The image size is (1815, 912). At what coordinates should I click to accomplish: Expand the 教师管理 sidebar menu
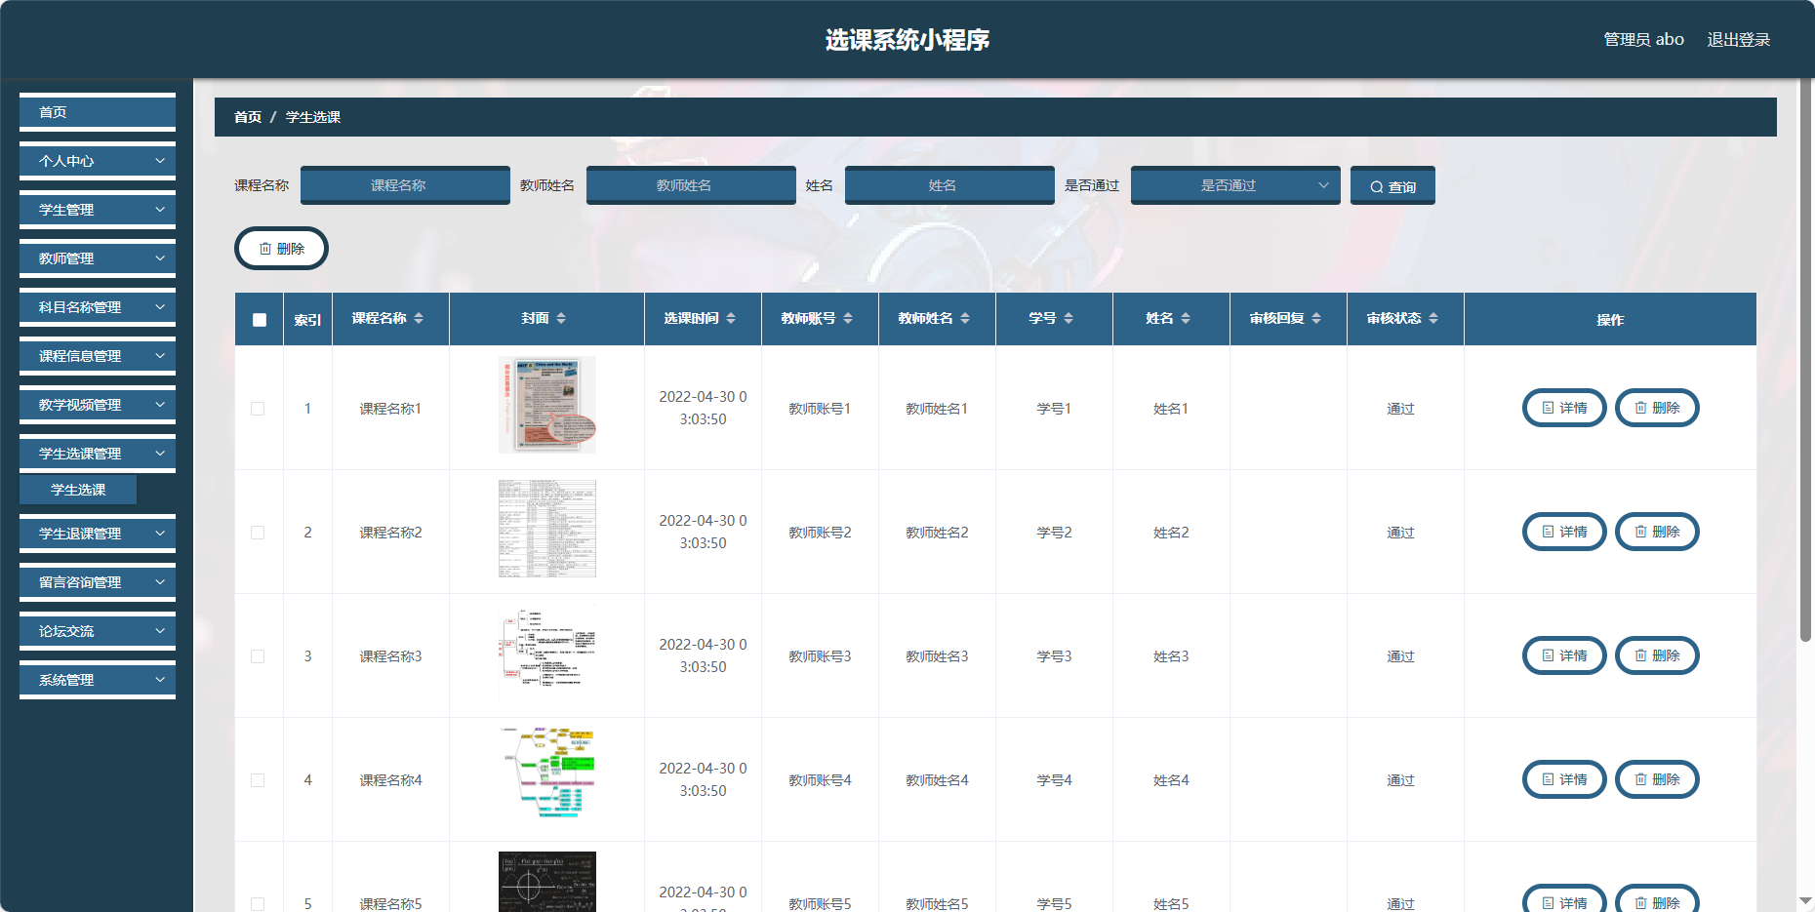click(x=98, y=258)
